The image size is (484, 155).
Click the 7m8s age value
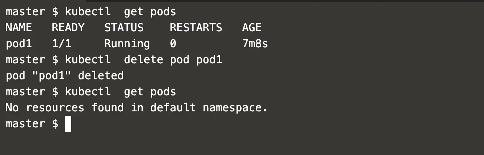(x=255, y=44)
